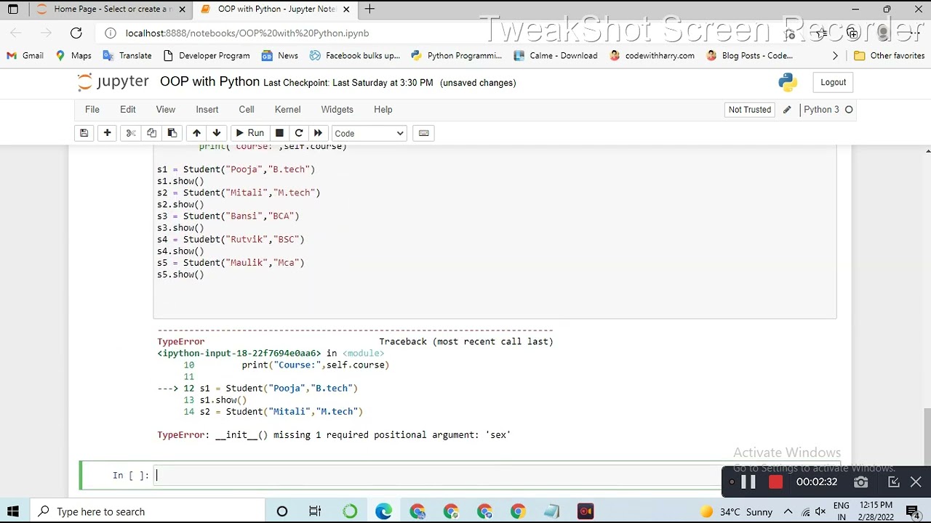
Task: Open Cortana circle in taskbar
Action: (281, 511)
